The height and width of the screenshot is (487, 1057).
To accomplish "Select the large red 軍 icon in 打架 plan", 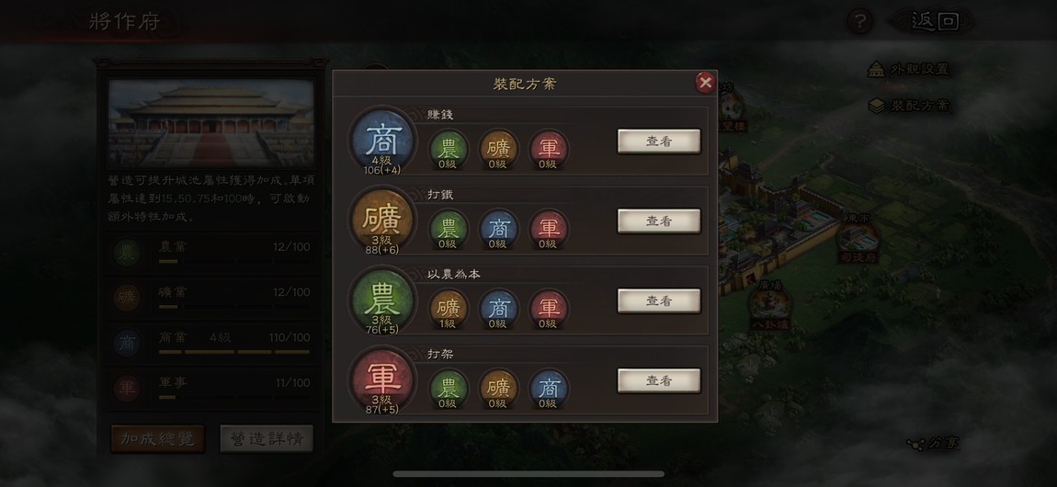I will pyautogui.click(x=382, y=379).
